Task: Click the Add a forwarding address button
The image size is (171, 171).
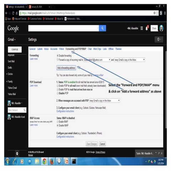Action: pyautogui.click(x=66, y=68)
